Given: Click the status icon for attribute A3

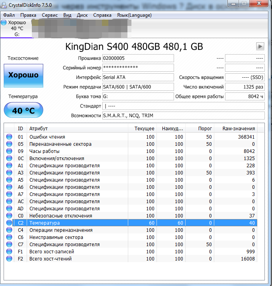Looking at the screenshot, I should 9,172.
